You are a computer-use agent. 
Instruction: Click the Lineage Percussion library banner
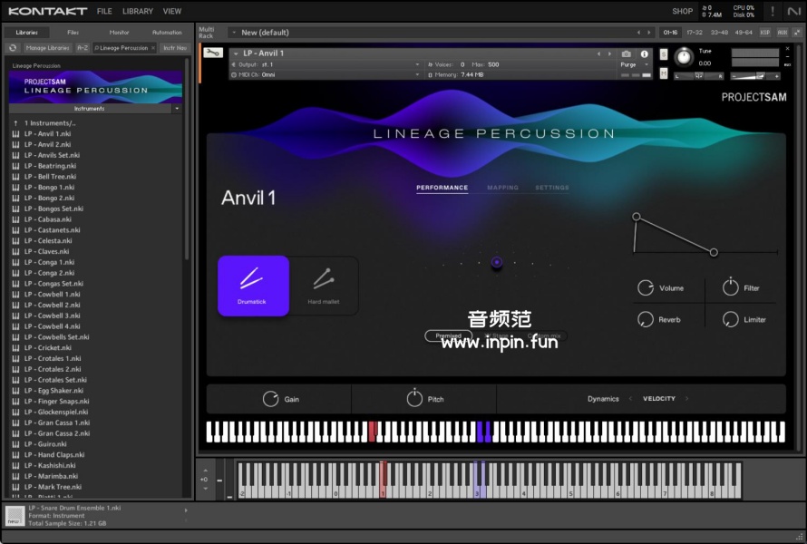95,86
